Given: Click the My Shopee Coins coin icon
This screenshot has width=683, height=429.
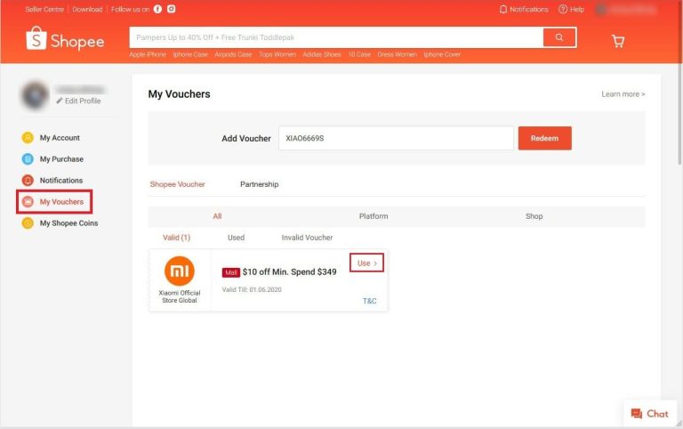Looking at the screenshot, I should pyautogui.click(x=28, y=223).
